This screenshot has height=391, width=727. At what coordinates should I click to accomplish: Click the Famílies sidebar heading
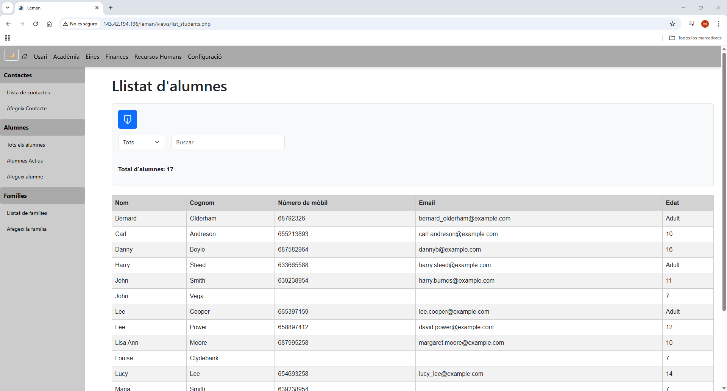click(x=42, y=195)
